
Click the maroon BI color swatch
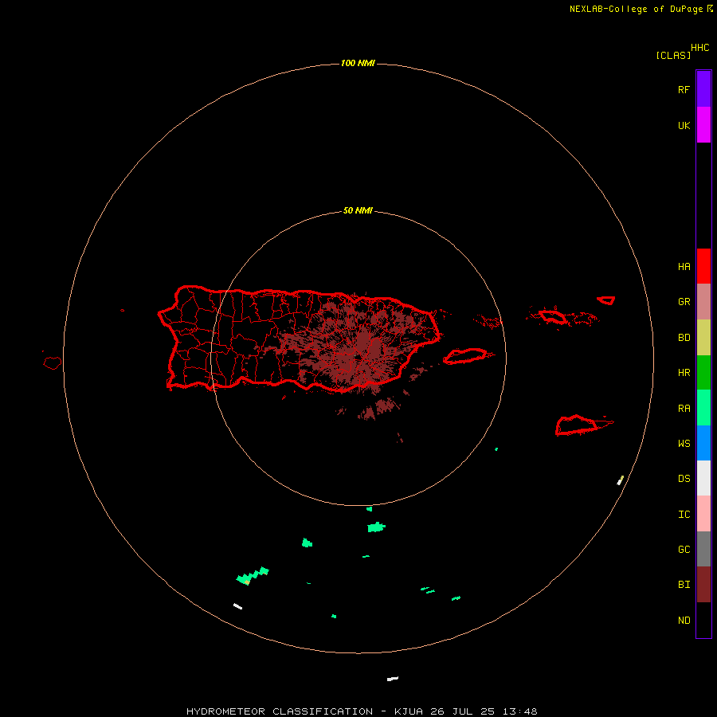pyautogui.click(x=703, y=585)
